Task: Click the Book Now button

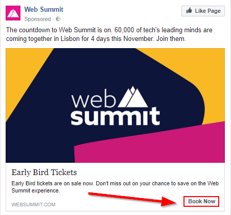Action: [201, 201]
